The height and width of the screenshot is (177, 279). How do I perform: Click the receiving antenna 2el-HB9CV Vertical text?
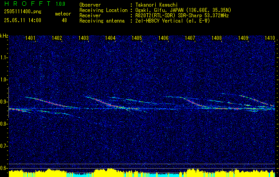click(x=173, y=21)
